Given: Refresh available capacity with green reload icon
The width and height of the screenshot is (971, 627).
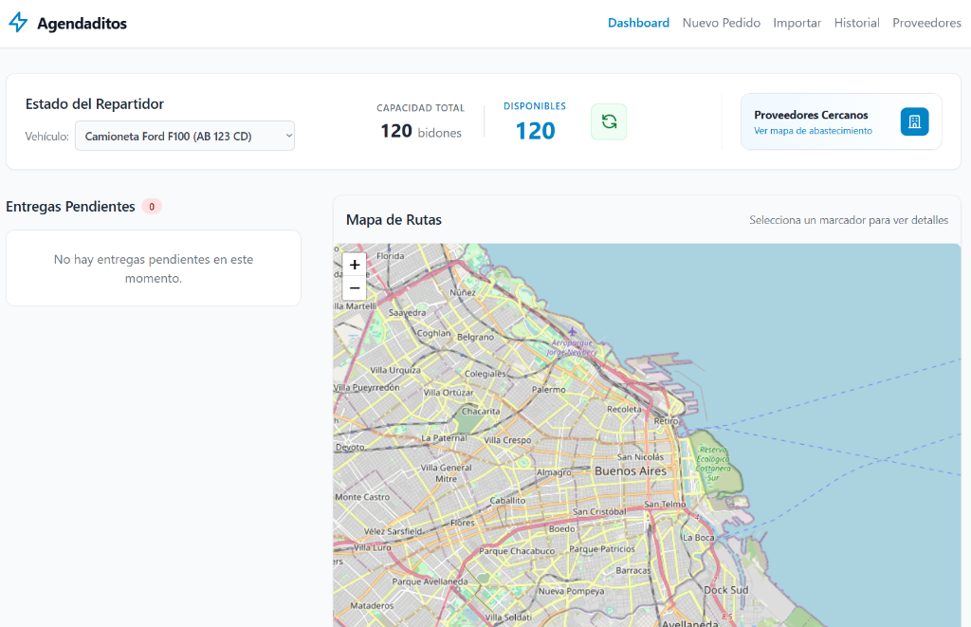Looking at the screenshot, I should point(609,121).
